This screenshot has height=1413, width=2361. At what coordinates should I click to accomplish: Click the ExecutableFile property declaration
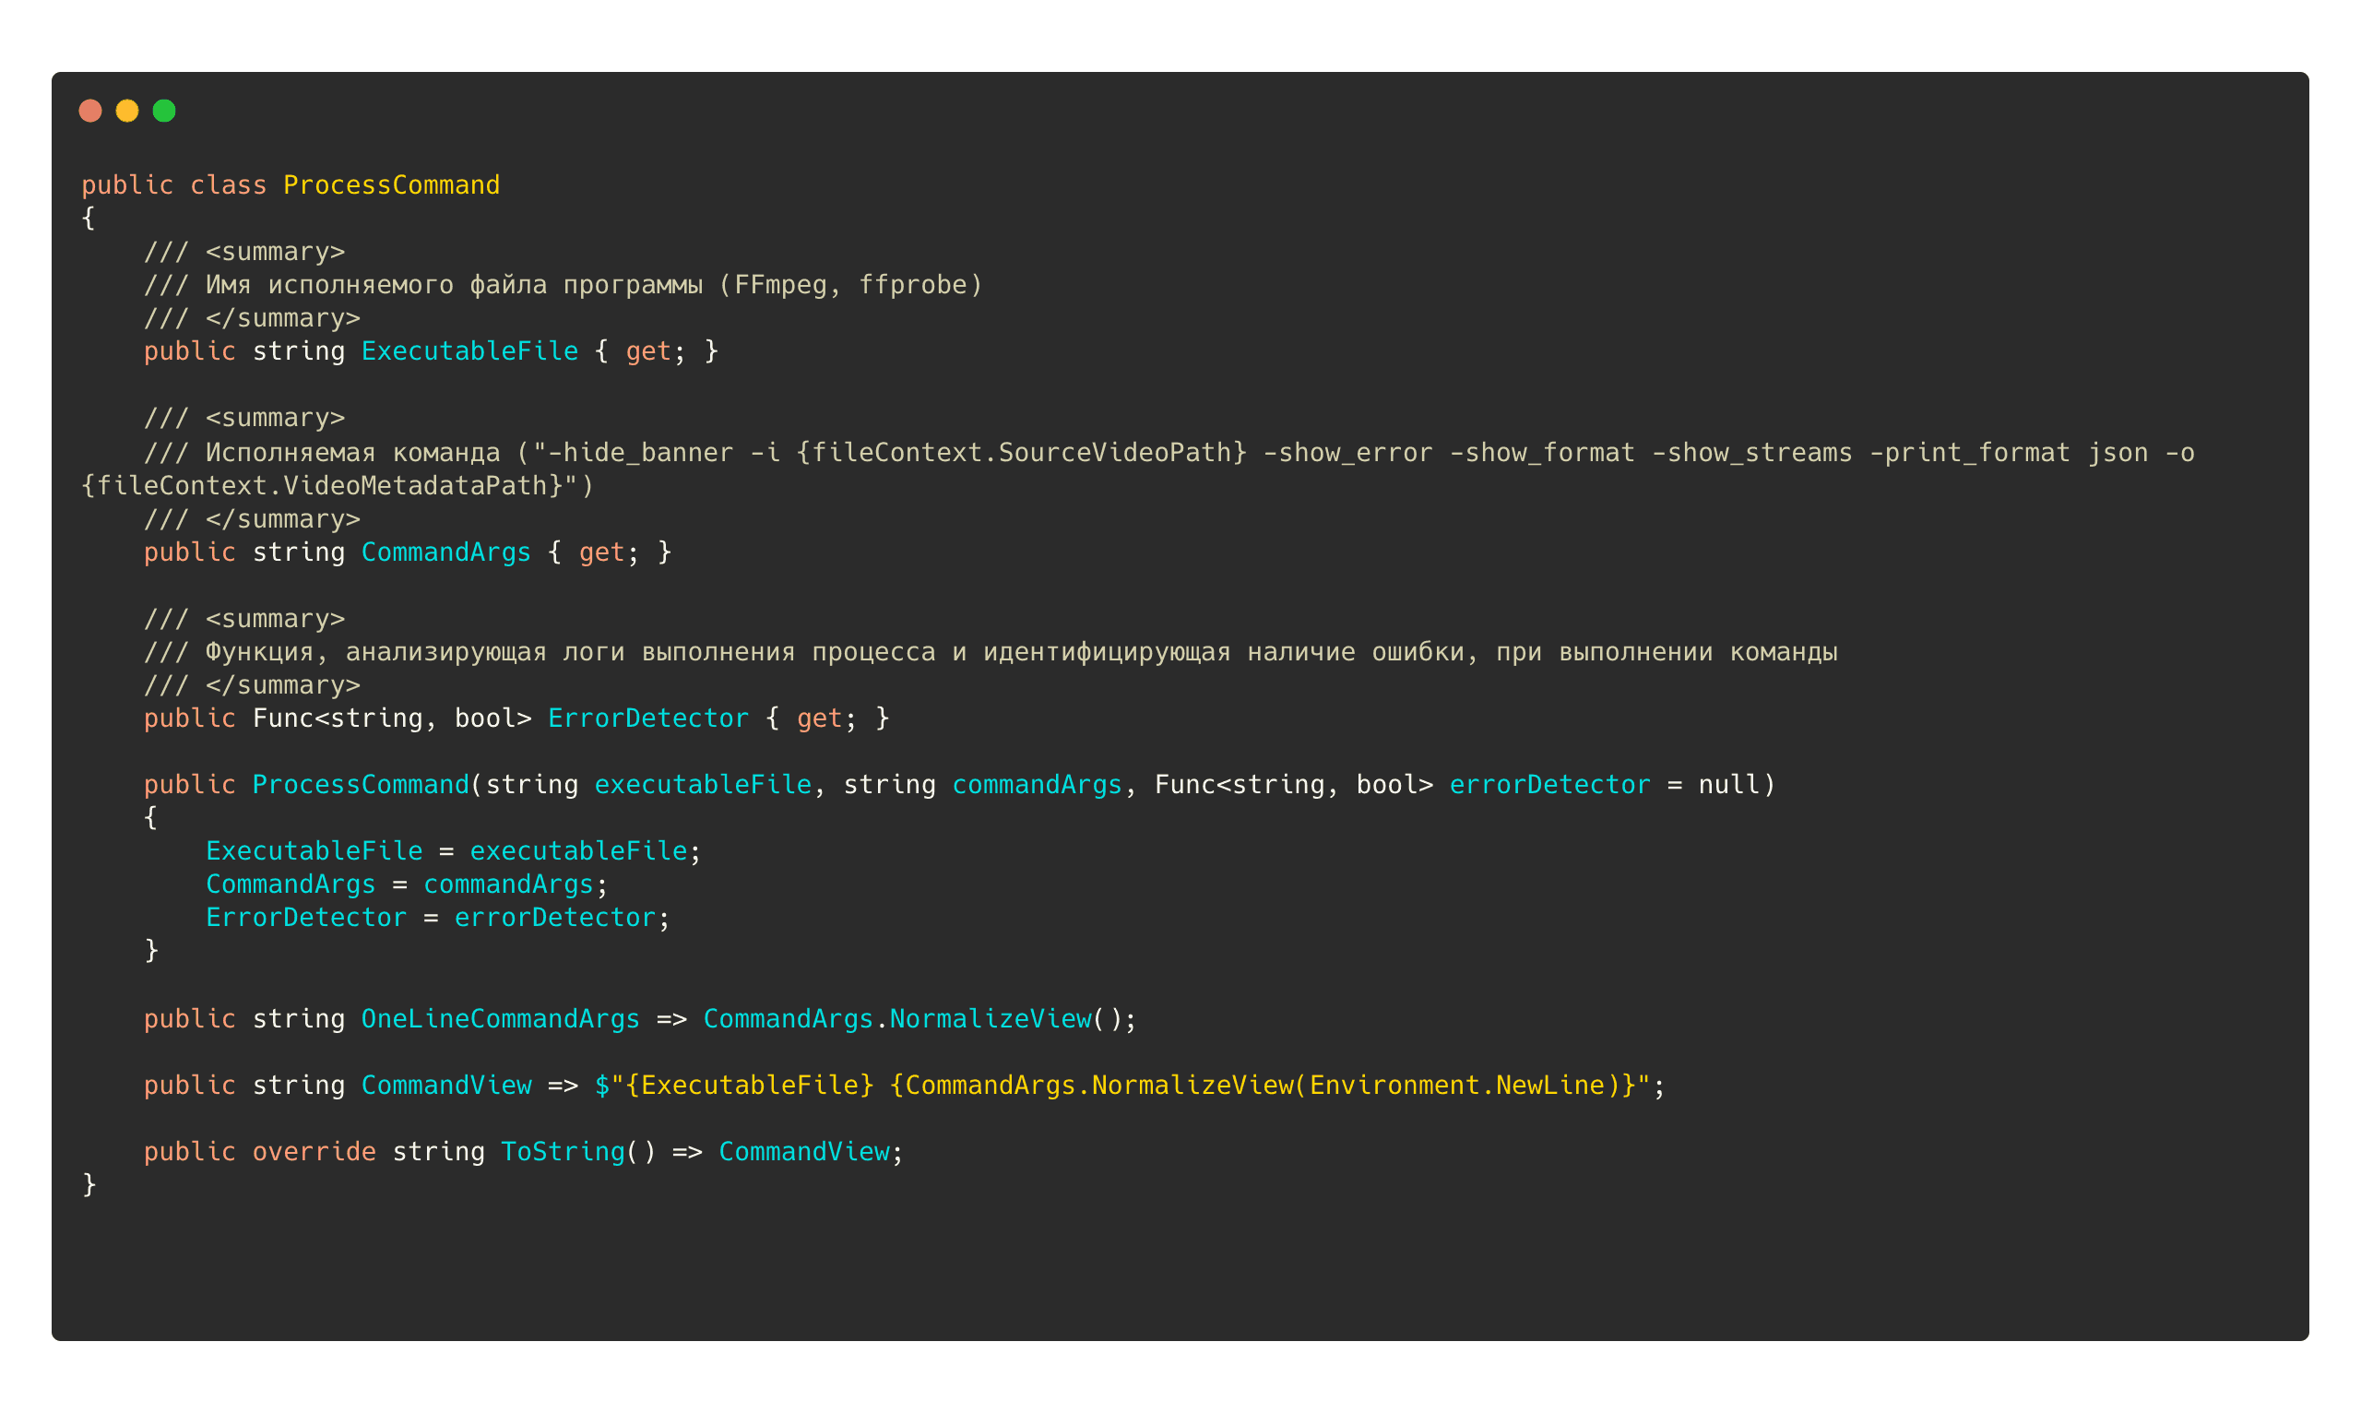469,351
